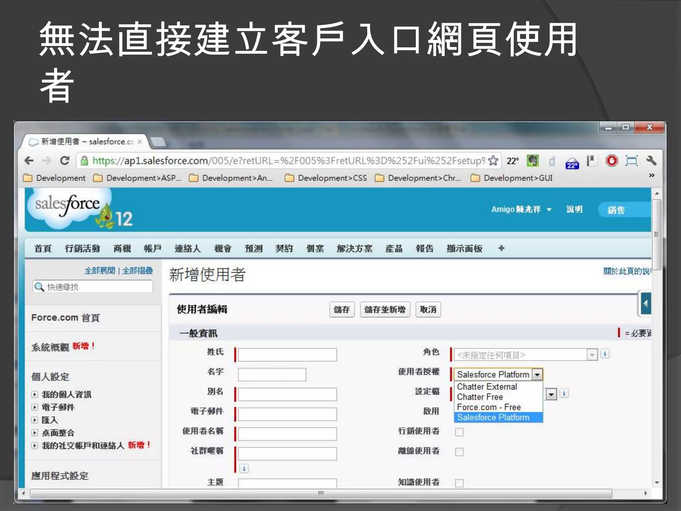Click the 全部展開 link

click(x=100, y=270)
